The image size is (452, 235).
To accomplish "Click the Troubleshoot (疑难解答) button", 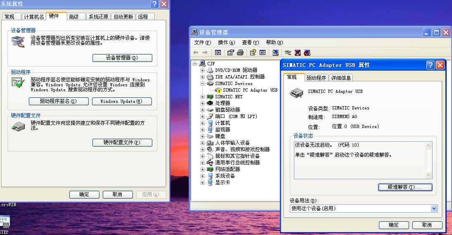I will (x=405, y=187).
